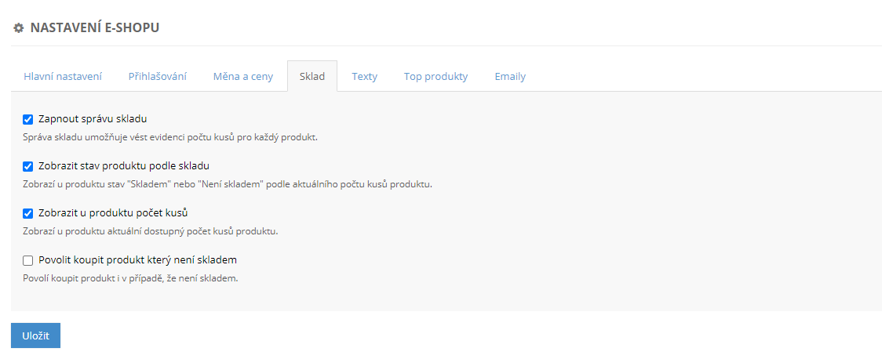
Task: Select the Sklad tab
Action: coord(312,77)
